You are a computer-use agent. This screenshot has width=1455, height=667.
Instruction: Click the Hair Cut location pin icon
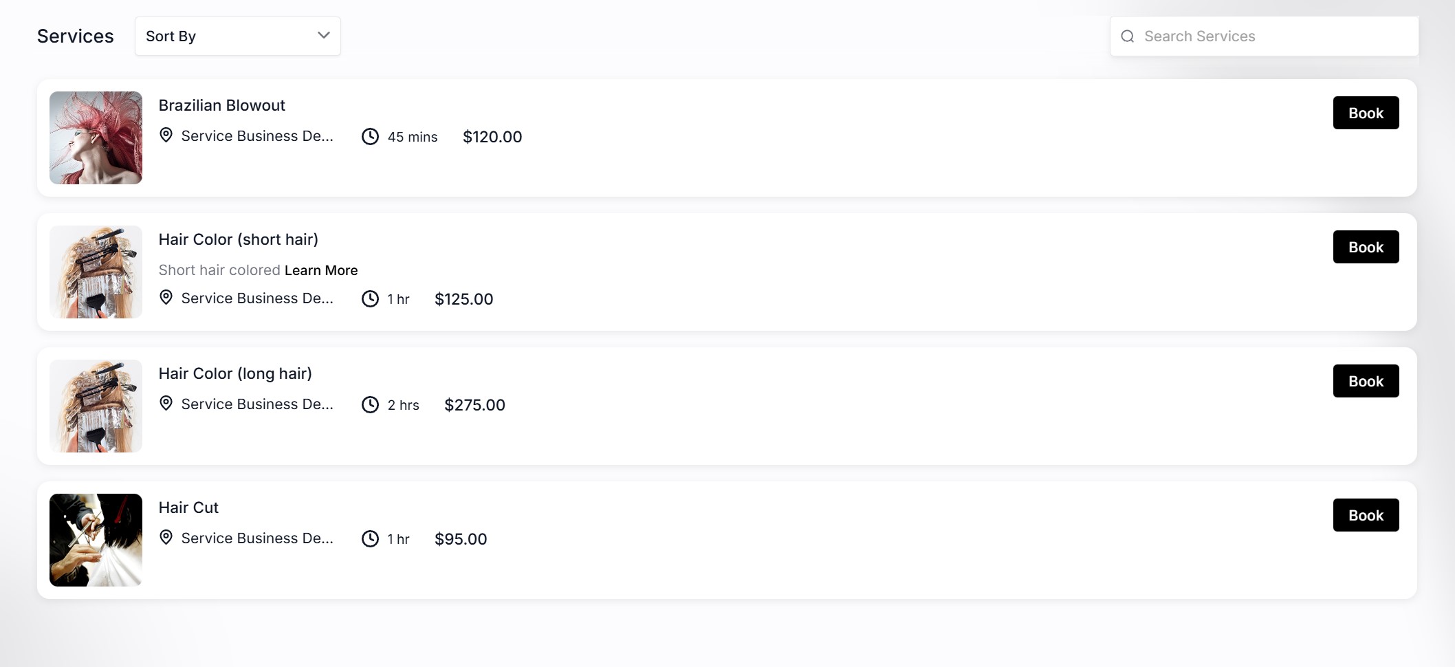(x=166, y=537)
